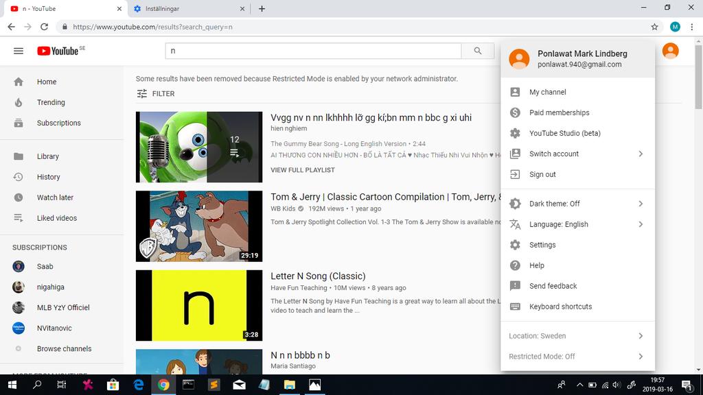Expand the Switch account submenu

click(577, 154)
